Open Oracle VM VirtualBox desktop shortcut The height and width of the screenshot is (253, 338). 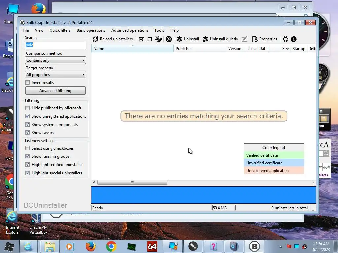tap(38, 224)
